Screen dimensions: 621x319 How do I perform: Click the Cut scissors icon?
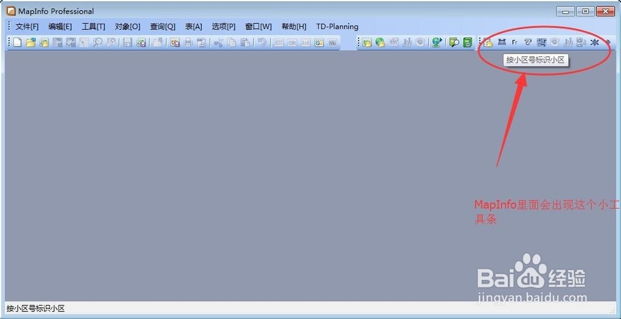pyautogui.click(x=218, y=42)
